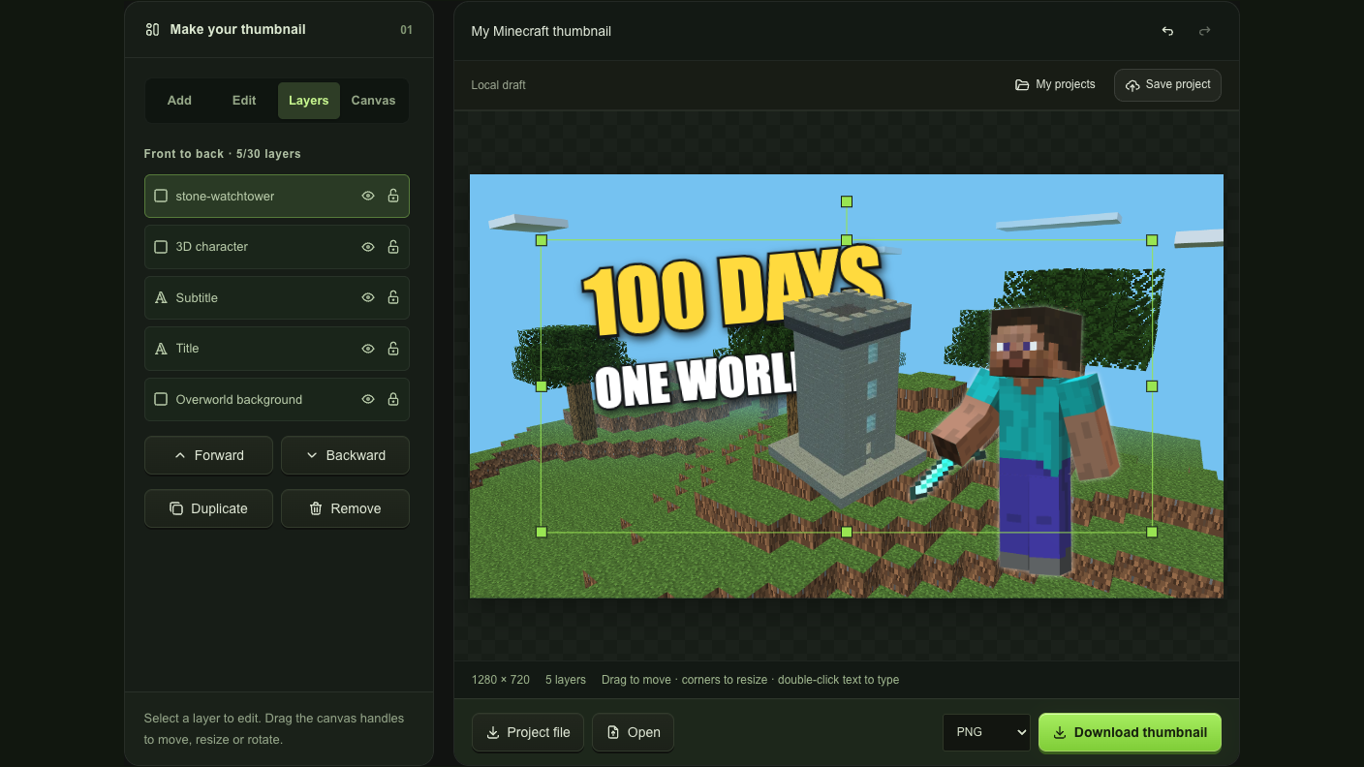Image resolution: width=1364 pixels, height=767 pixels.
Task: Switch to the Add tab
Action: tap(179, 101)
